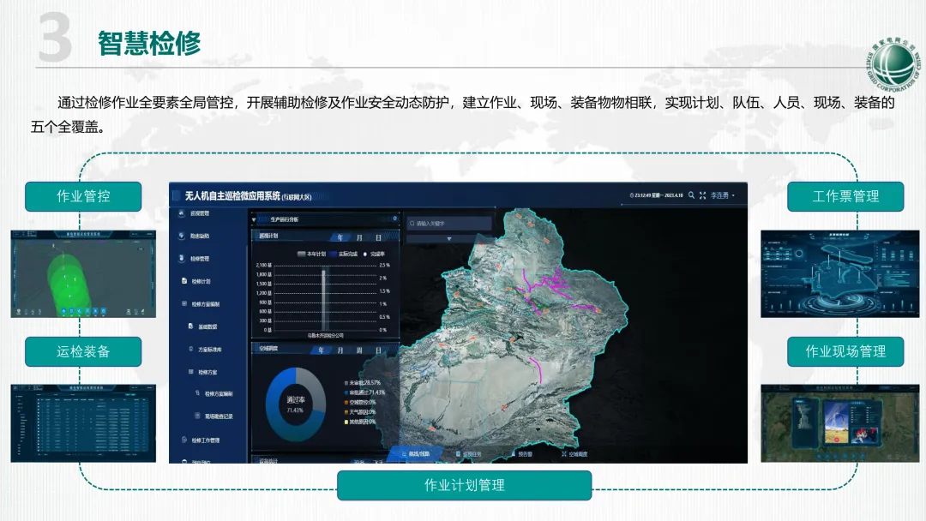The width and height of the screenshot is (926, 521).
Task: Open 方案标准库 in the sidebar tree
Action: [206, 350]
